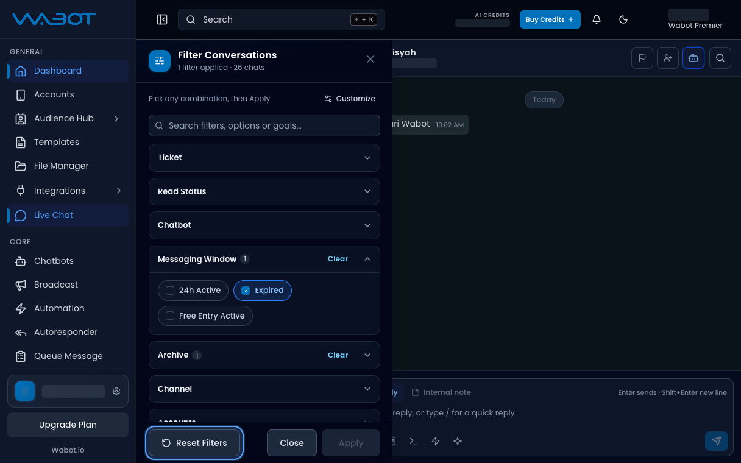Click the Filter Conversations sliders icon

coord(160,61)
